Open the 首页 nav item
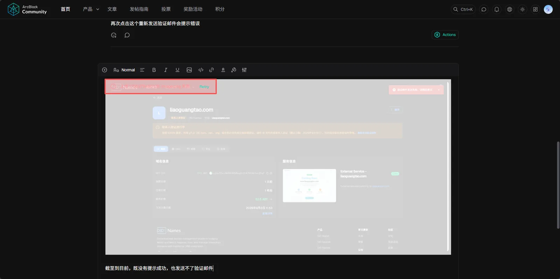The width and height of the screenshot is (560, 279). pos(65,9)
